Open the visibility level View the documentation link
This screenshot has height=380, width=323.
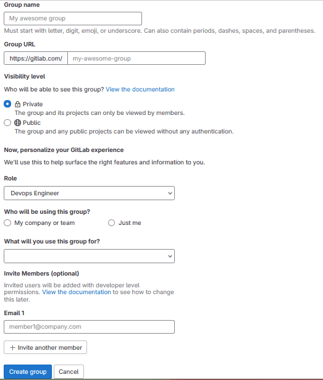[x=140, y=90]
